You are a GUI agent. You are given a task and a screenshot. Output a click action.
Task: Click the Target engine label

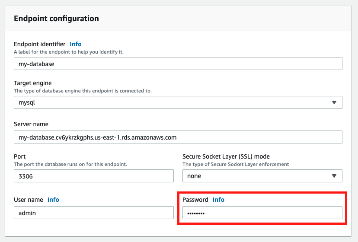[33, 83]
